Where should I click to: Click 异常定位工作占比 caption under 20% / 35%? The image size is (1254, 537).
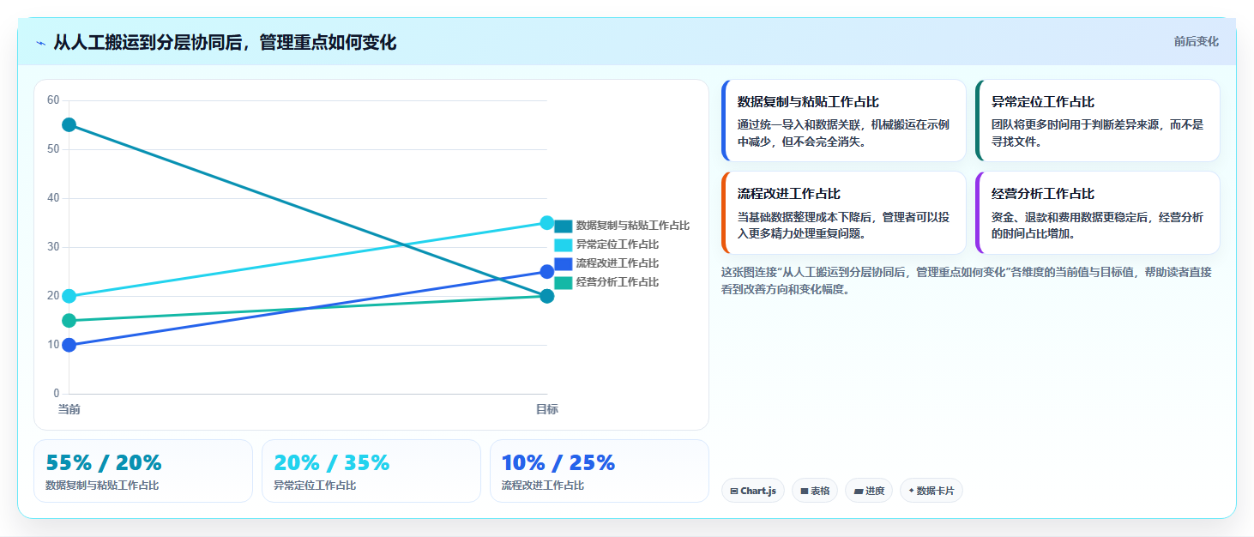pos(315,486)
